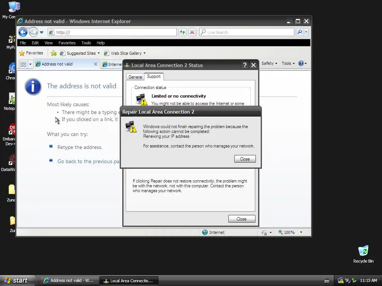382x286 pixels.
Task: Click the Internet zone globe icon in status bar
Action: [x=205, y=232]
